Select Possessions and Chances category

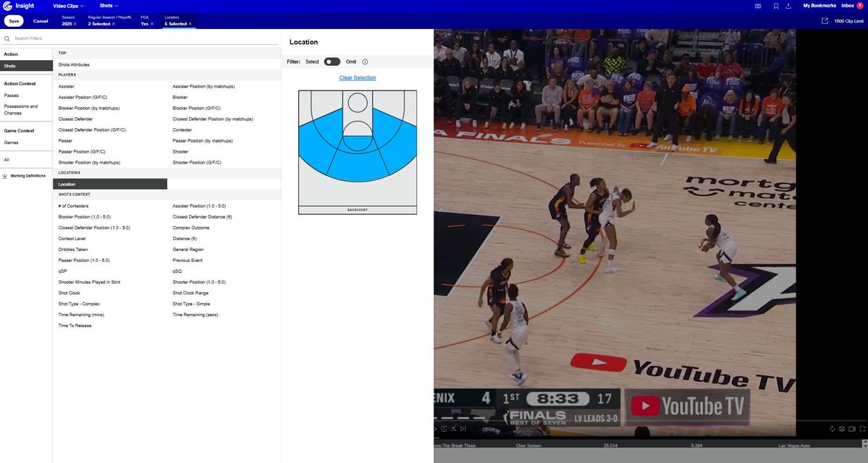pos(20,109)
